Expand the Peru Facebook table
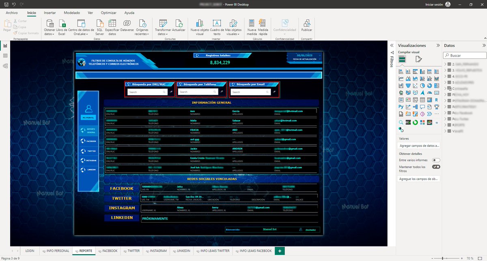 point(446,113)
